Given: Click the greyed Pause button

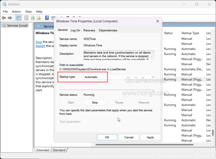Looking at the screenshot, I should (x=119, y=103).
